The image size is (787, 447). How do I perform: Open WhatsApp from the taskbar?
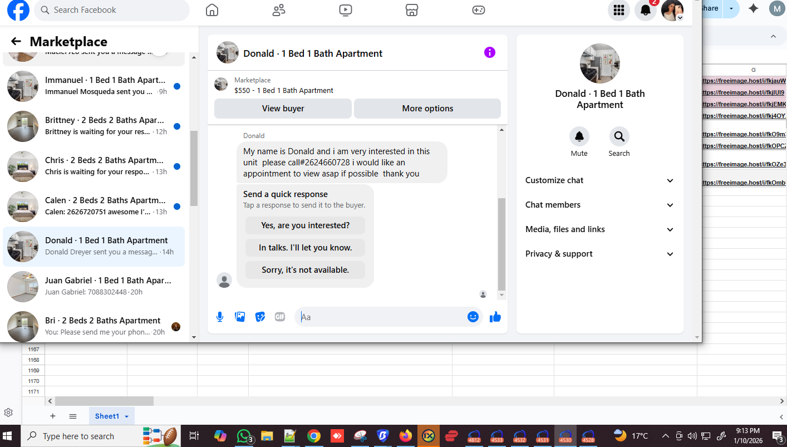coord(244,436)
